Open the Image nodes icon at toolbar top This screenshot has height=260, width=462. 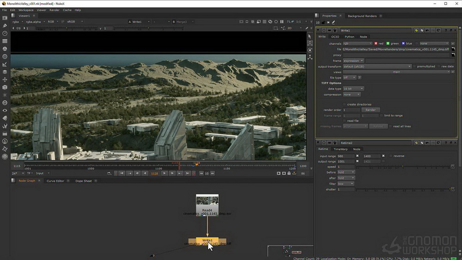tap(5, 18)
